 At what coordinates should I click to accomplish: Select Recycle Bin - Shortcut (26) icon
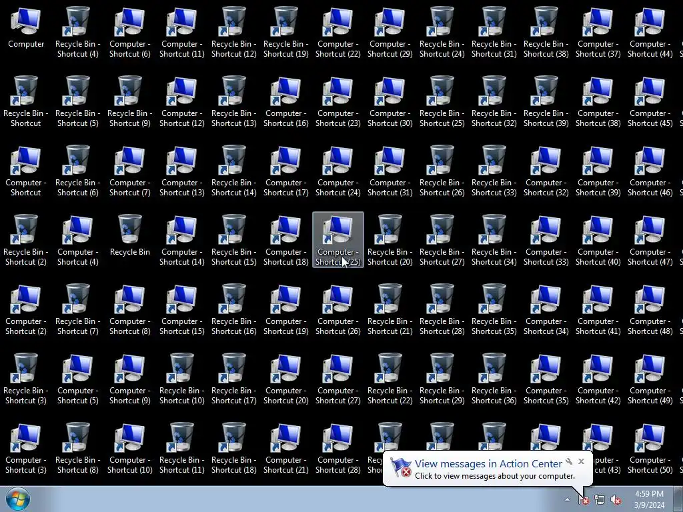tap(442, 171)
